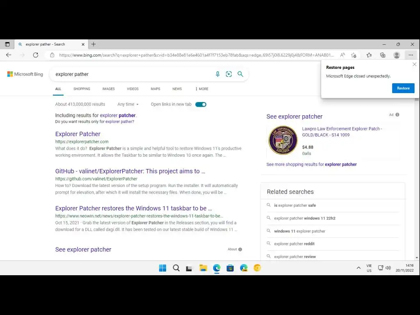Open File Explorer from the taskbar
Screen dimensions: 420x315
coord(203,268)
